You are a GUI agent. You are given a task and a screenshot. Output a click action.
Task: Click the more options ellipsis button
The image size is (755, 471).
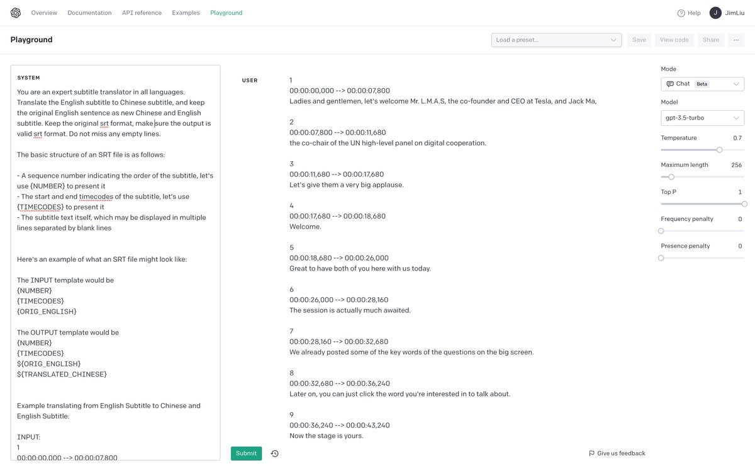pos(736,40)
